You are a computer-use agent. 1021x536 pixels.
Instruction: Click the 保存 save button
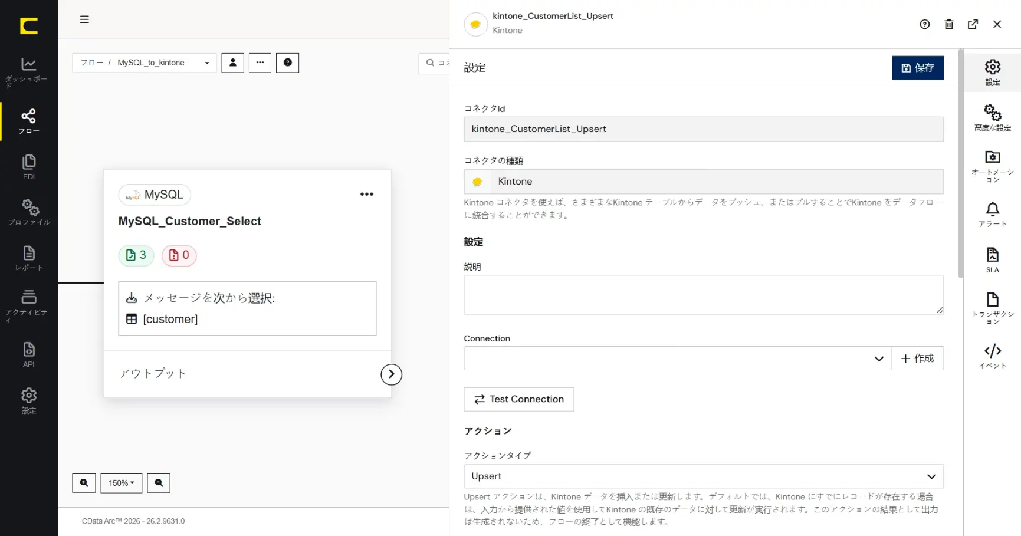pos(918,68)
